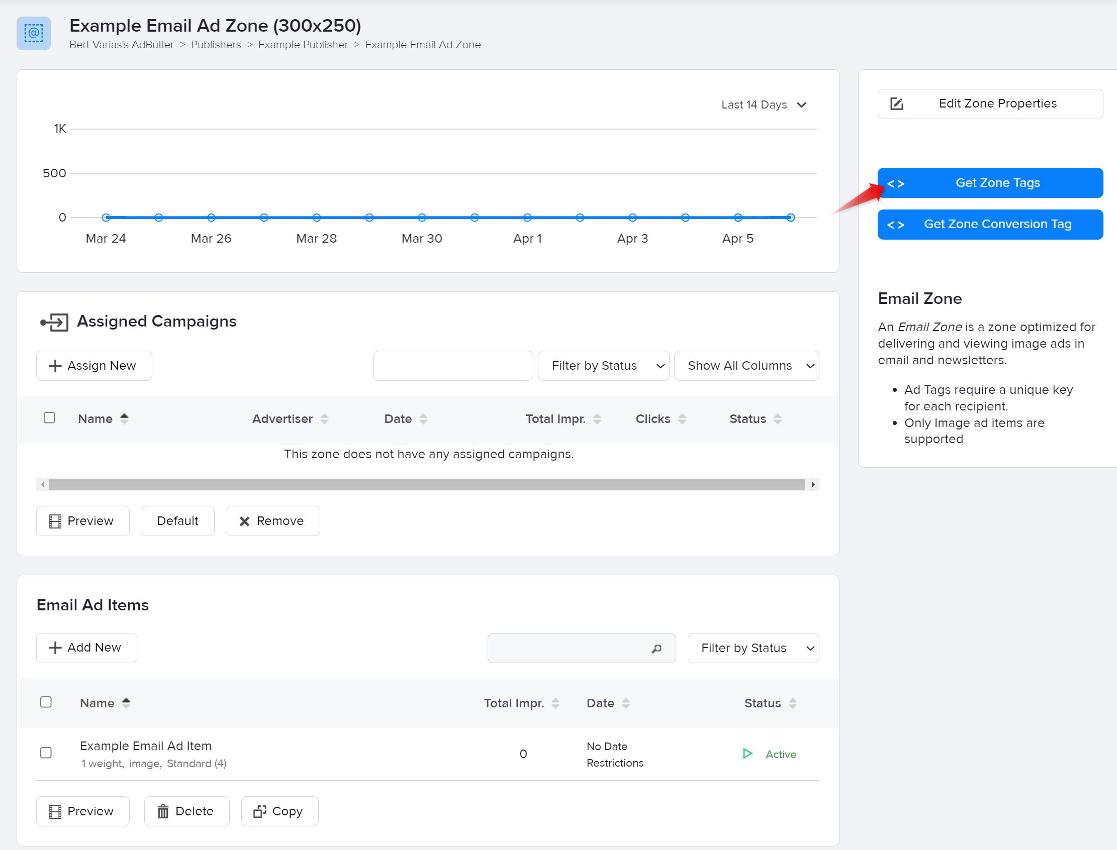Check Example Email Ad Item's row checkbox
Screen dimensions: 1117x850
pyautogui.click(x=46, y=753)
